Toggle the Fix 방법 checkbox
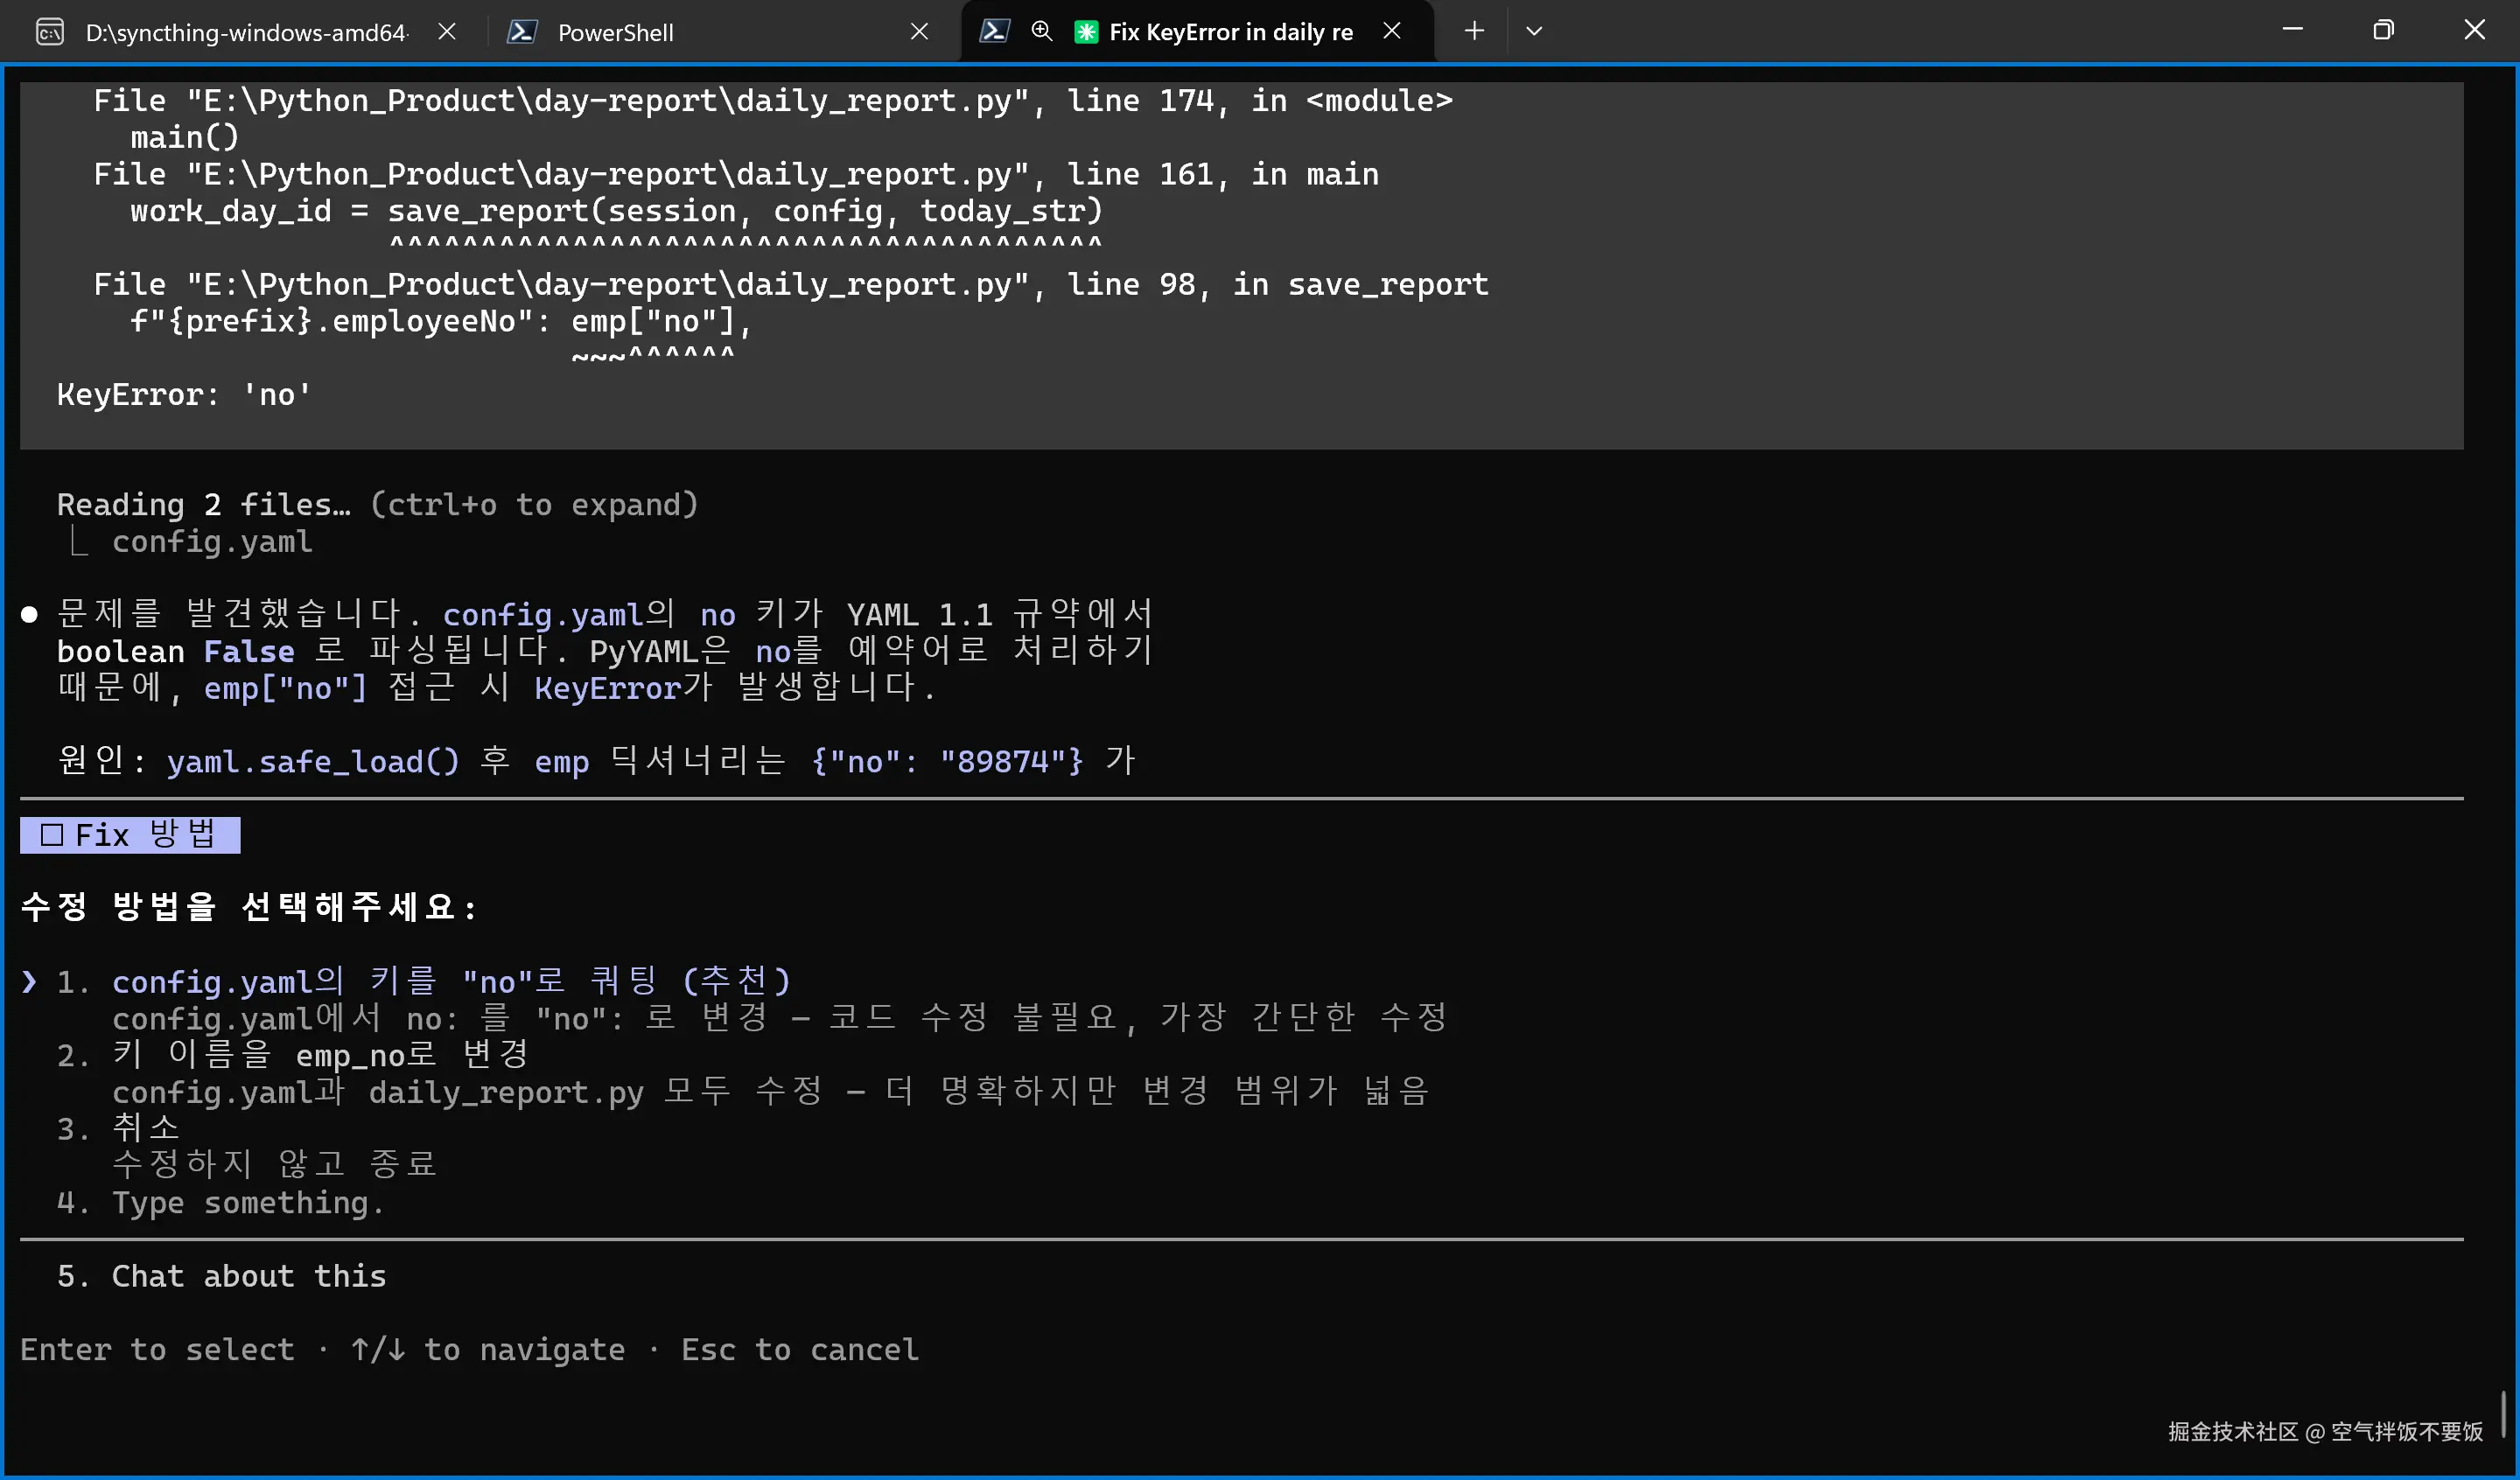2520x1480 pixels. coord(52,835)
